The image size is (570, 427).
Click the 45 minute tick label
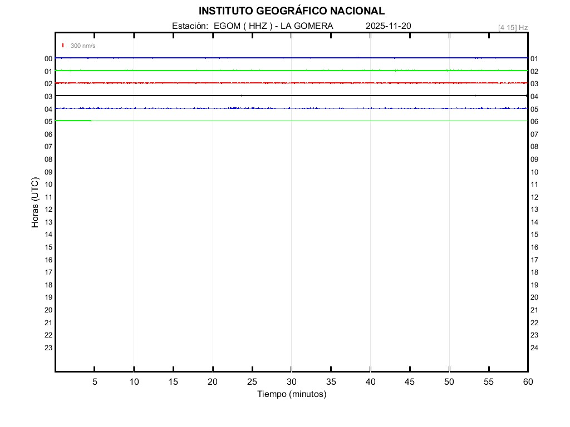pos(409,382)
